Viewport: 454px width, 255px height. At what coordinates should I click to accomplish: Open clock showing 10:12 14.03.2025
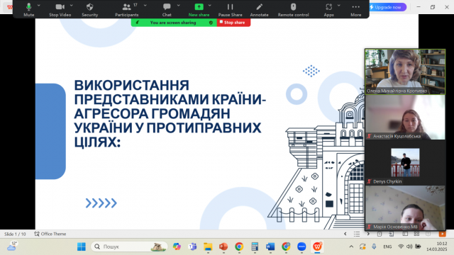point(436,246)
